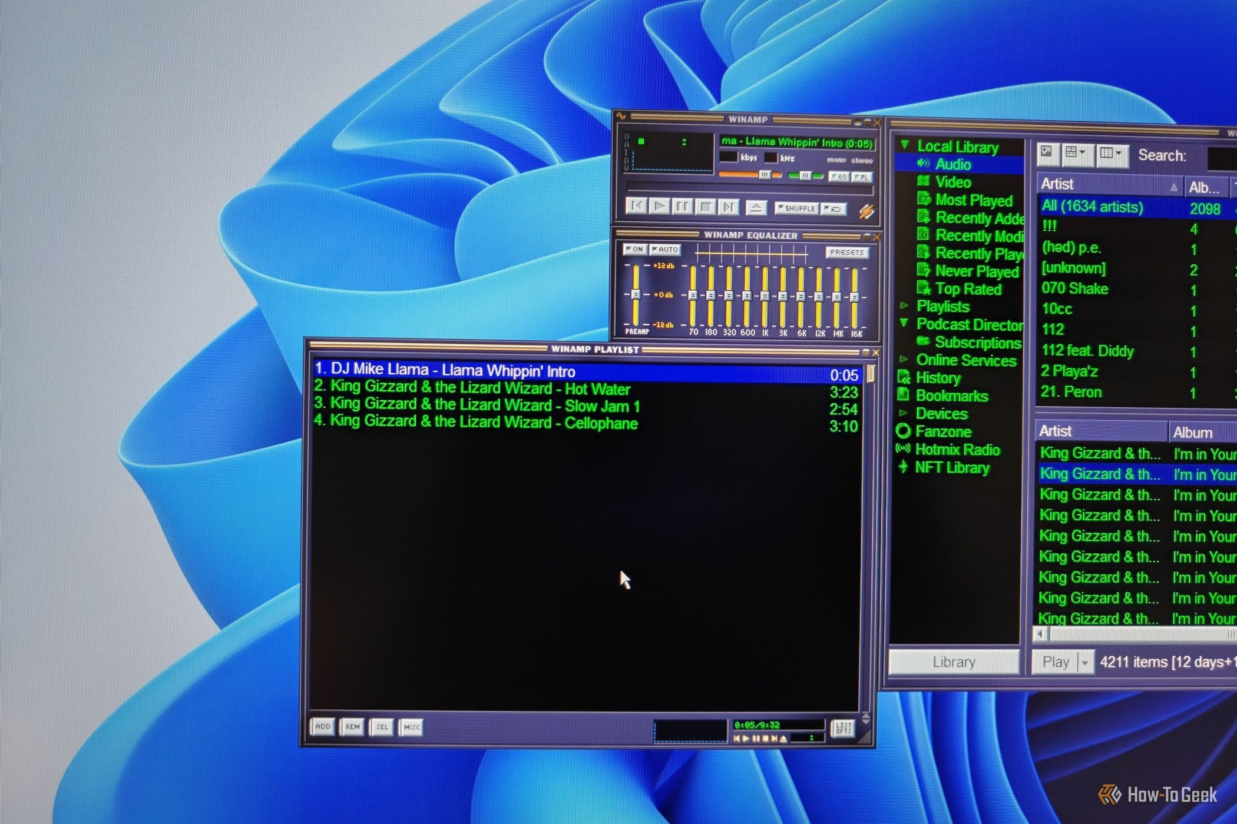
Task: Skip to next track in Winamp
Action: tap(729, 207)
